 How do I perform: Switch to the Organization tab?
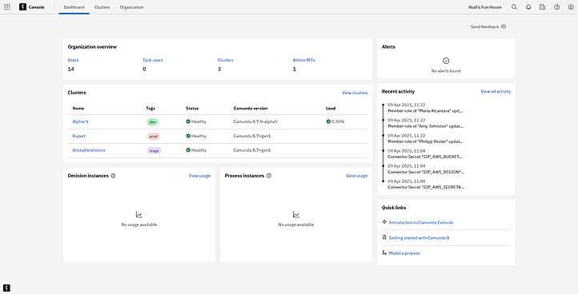pyautogui.click(x=131, y=7)
